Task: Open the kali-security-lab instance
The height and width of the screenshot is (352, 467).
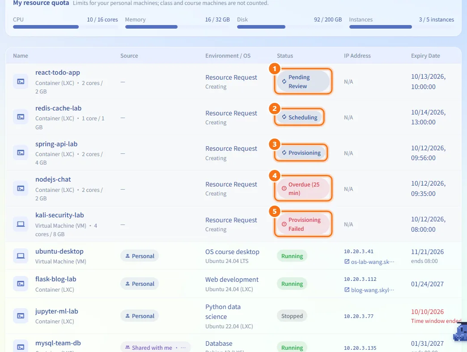Action: (59, 215)
